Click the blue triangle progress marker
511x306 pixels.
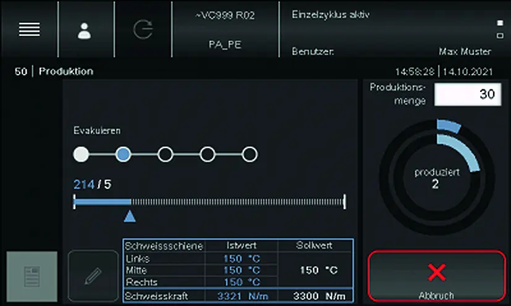pos(130,216)
